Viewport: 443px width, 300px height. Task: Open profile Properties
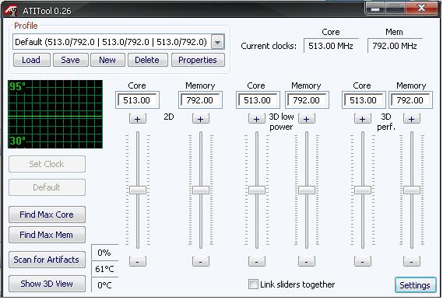point(198,60)
